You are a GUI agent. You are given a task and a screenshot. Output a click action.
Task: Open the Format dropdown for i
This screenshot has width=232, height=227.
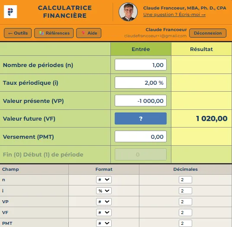[104, 191]
